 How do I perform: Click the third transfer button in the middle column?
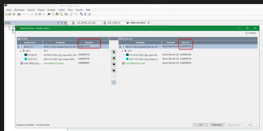pyautogui.click(x=114, y=64)
